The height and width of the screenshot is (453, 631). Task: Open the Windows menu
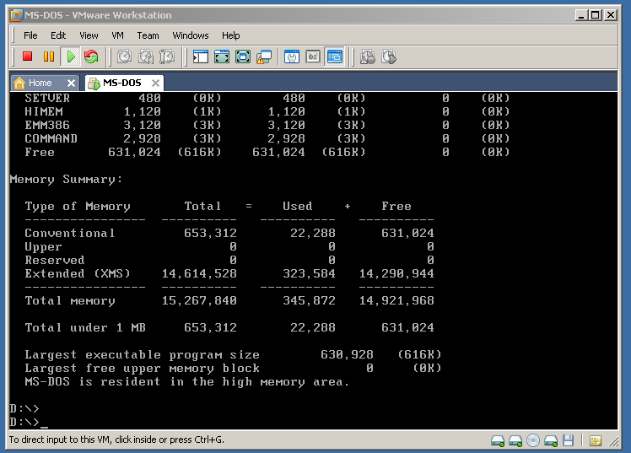pyautogui.click(x=191, y=35)
